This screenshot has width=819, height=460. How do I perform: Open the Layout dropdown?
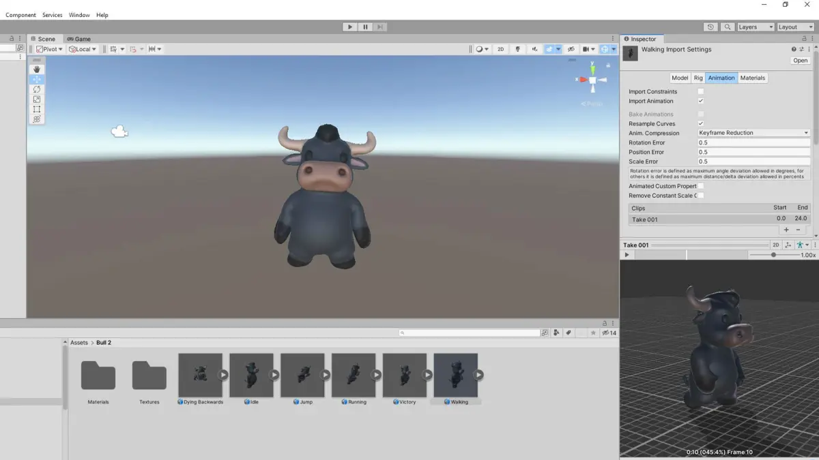coord(796,27)
